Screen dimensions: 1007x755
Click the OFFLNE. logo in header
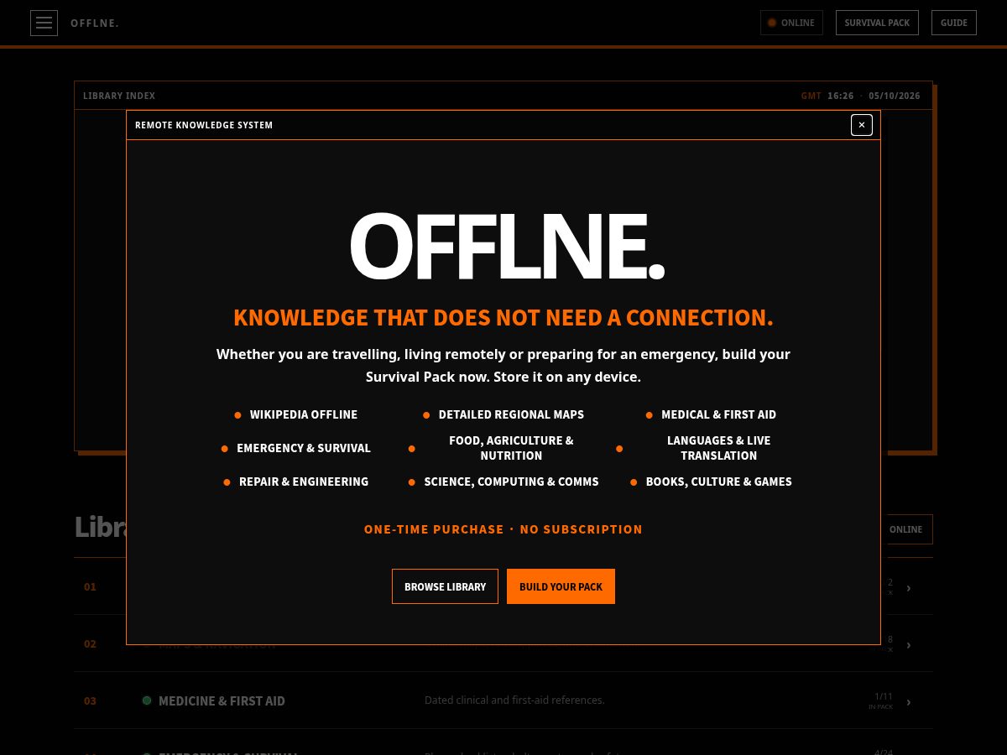95,23
